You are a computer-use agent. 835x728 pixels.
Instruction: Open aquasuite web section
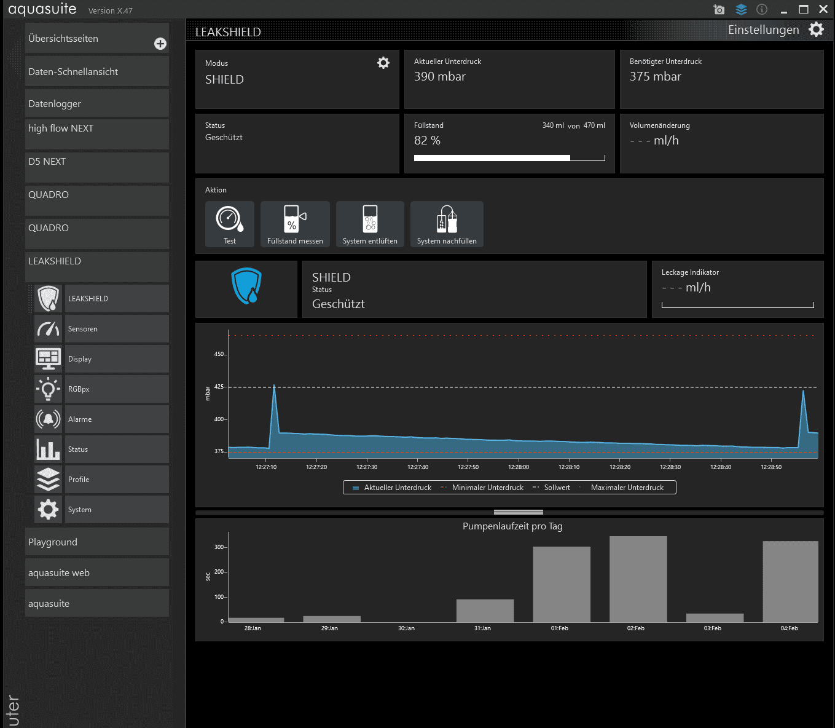tap(97, 572)
